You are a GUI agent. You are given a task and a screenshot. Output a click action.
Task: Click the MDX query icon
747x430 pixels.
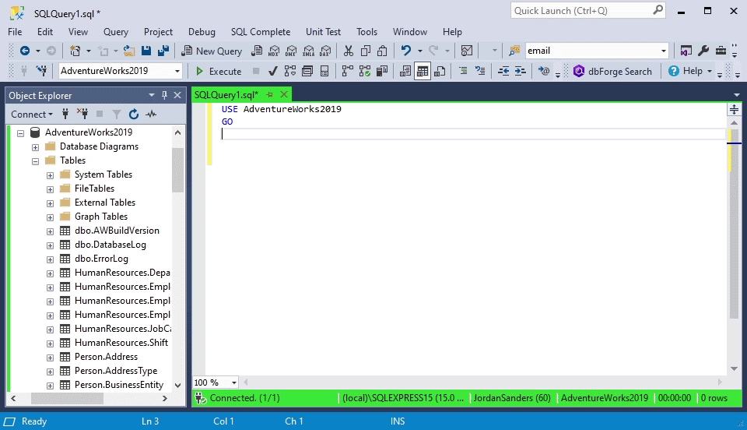click(274, 51)
